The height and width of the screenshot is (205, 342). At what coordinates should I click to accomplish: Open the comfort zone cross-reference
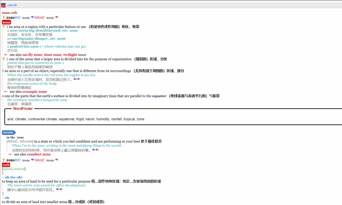point(39,154)
